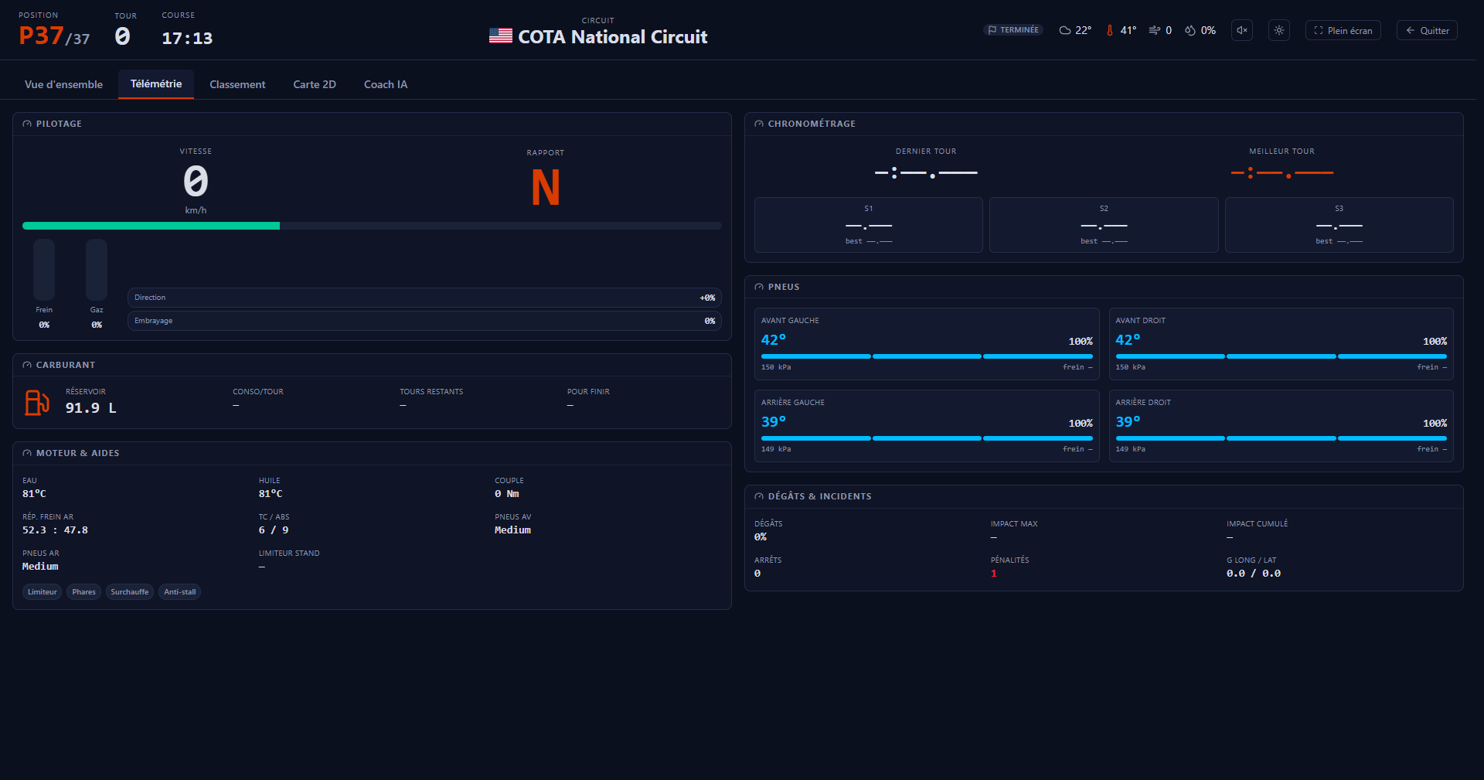Click the Conso/Tour label
This screenshot has height=780, width=1484.
258,392
